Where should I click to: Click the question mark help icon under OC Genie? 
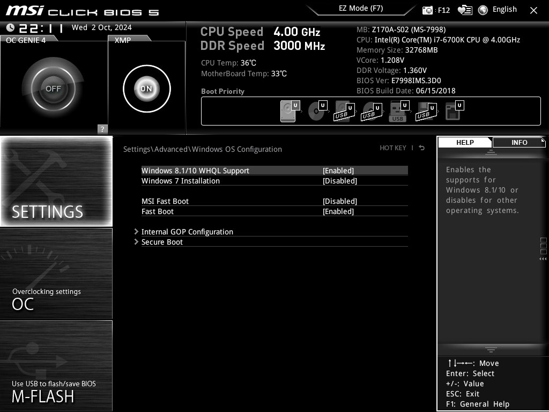click(x=102, y=129)
